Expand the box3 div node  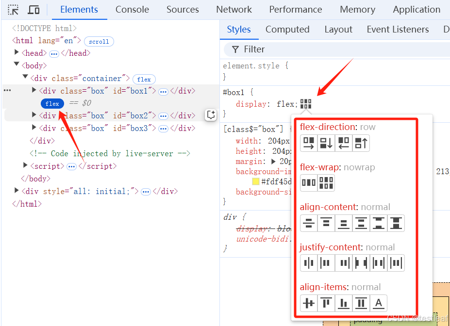34,127
